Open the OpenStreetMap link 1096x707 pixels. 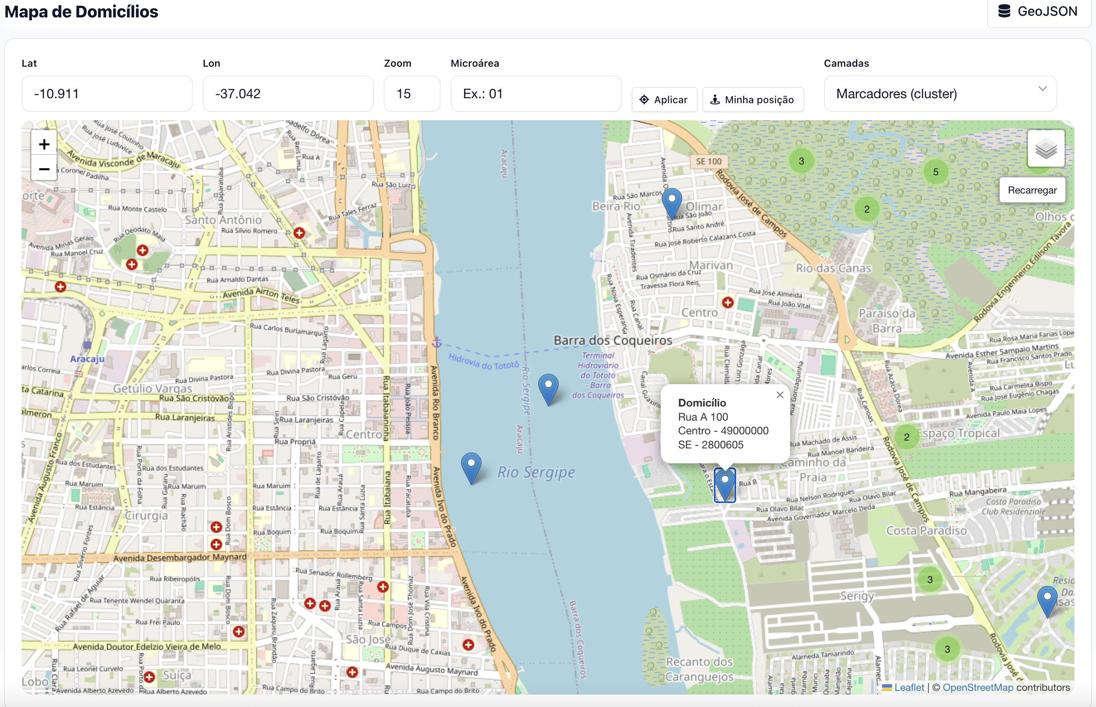point(977,687)
